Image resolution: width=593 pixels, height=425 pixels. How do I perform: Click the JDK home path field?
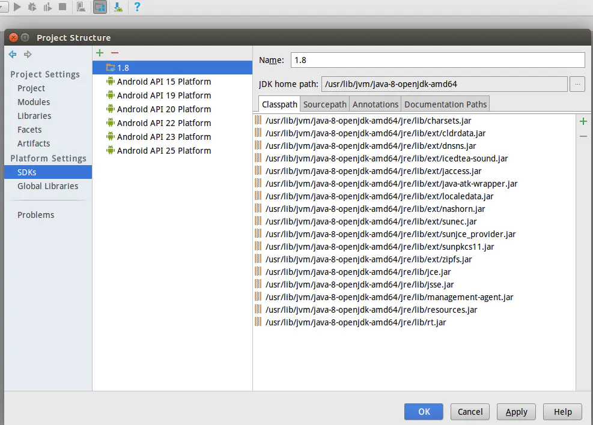445,84
